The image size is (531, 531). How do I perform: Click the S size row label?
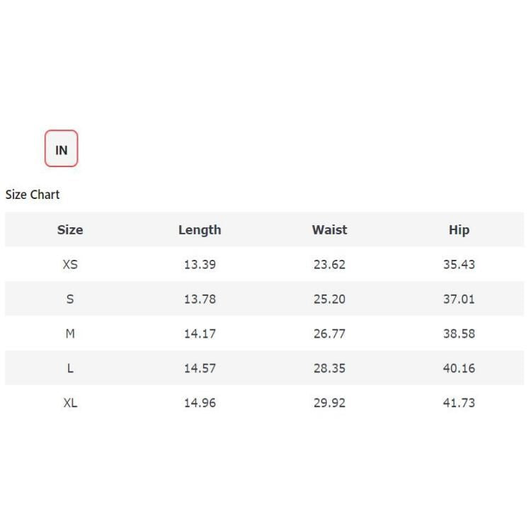[x=70, y=299]
